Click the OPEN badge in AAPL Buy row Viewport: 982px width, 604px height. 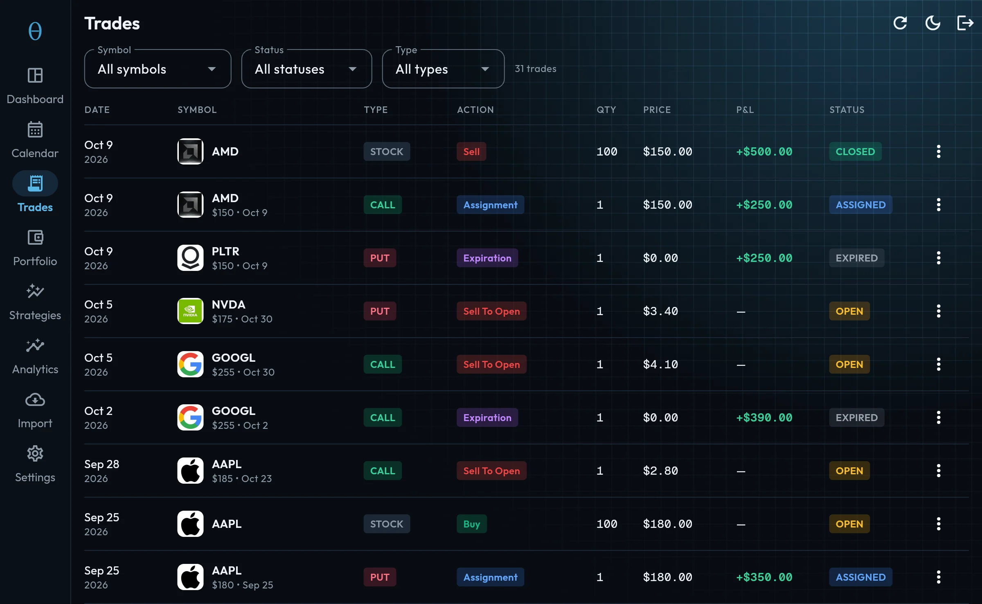(849, 524)
